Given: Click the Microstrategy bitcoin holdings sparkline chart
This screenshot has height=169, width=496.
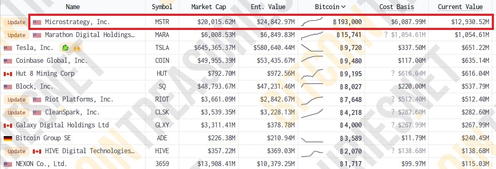Looking at the screenshot, I should pos(312,21).
